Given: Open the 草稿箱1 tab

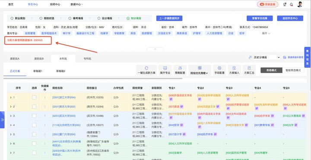Looking at the screenshot, I should click(x=38, y=71).
